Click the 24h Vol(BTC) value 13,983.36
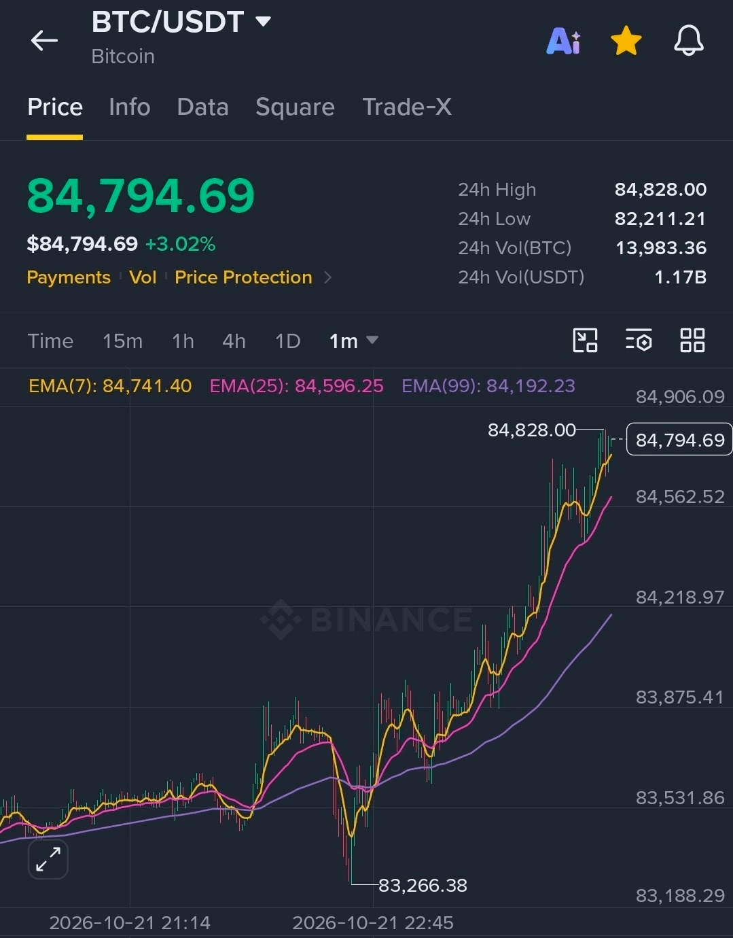The height and width of the screenshot is (938, 733). pyautogui.click(x=661, y=248)
